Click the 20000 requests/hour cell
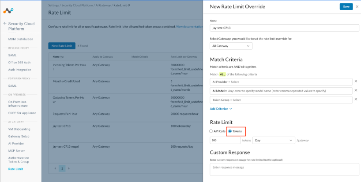The width and height of the screenshot is (361, 182). tap(184, 114)
